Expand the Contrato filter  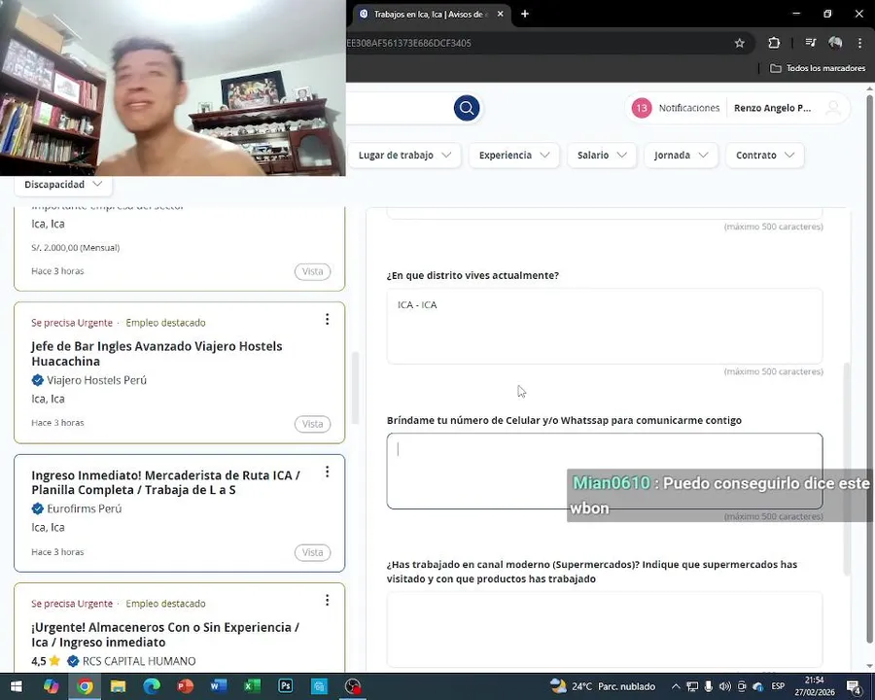pyautogui.click(x=764, y=156)
